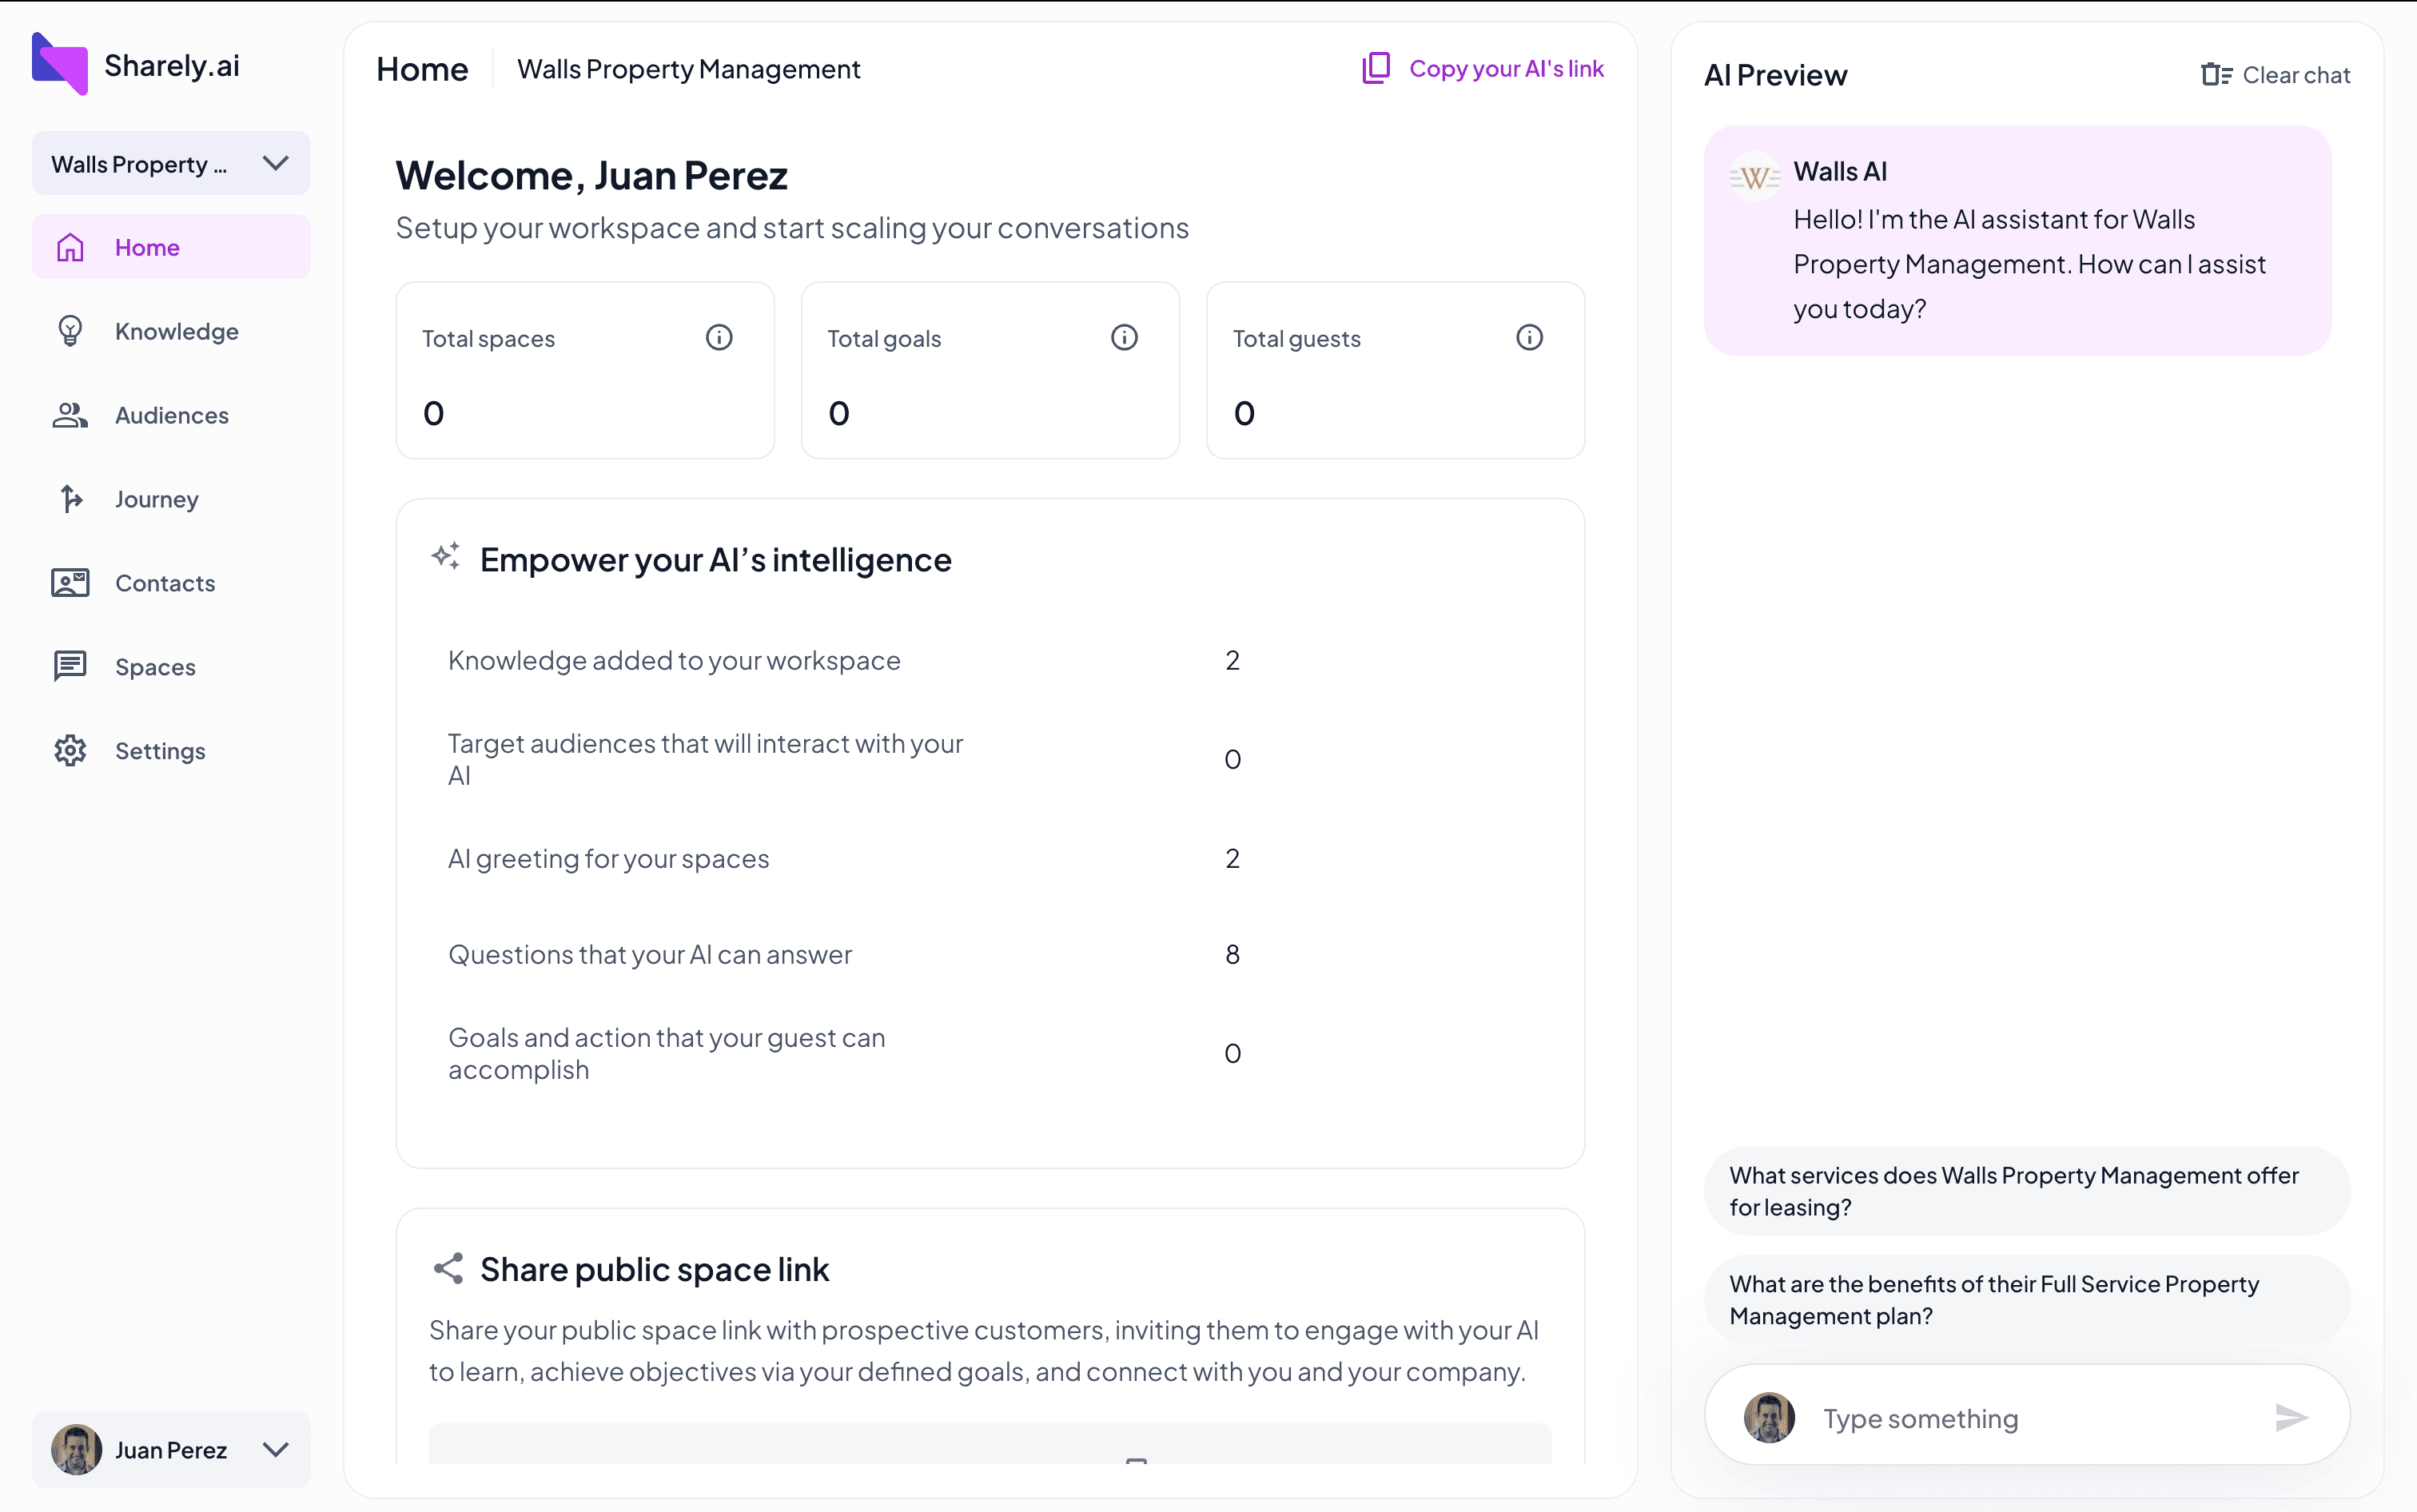Click the Total spaces card

[585, 370]
